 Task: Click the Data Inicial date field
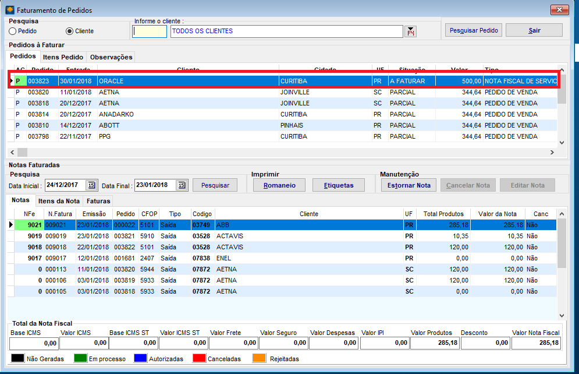66,185
